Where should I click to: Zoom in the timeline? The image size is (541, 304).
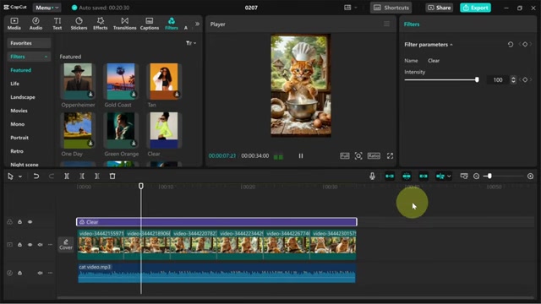coord(530,176)
